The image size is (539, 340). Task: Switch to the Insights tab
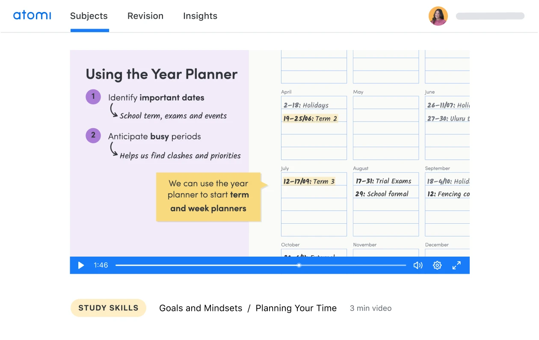pyautogui.click(x=200, y=16)
